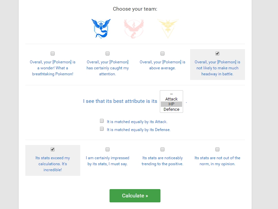Check 'has certainly caught my attention' checkbox
This screenshot has height=209, width=278.
click(x=108, y=53)
